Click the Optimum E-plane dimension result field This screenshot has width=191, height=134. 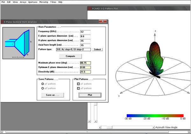pos(85,67)
